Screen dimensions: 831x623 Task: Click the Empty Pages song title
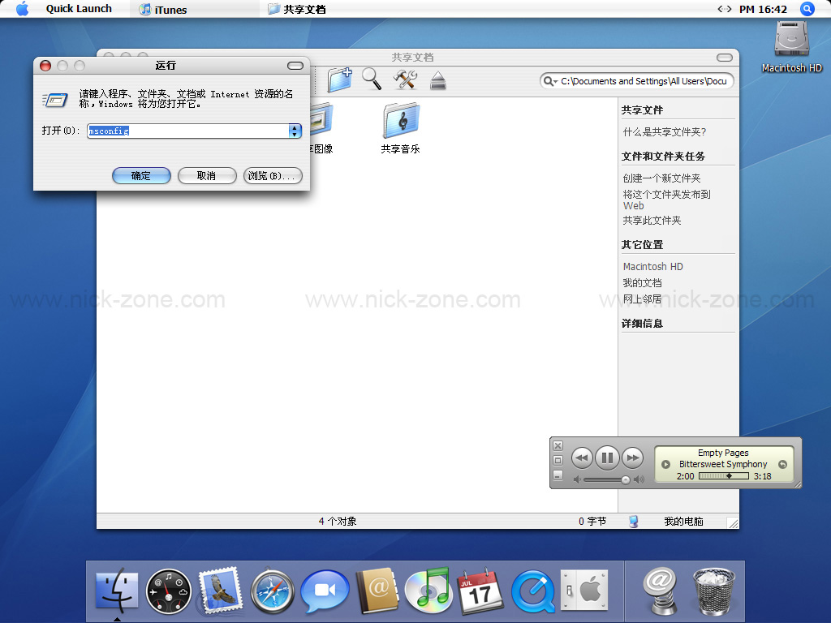point(723,453)
